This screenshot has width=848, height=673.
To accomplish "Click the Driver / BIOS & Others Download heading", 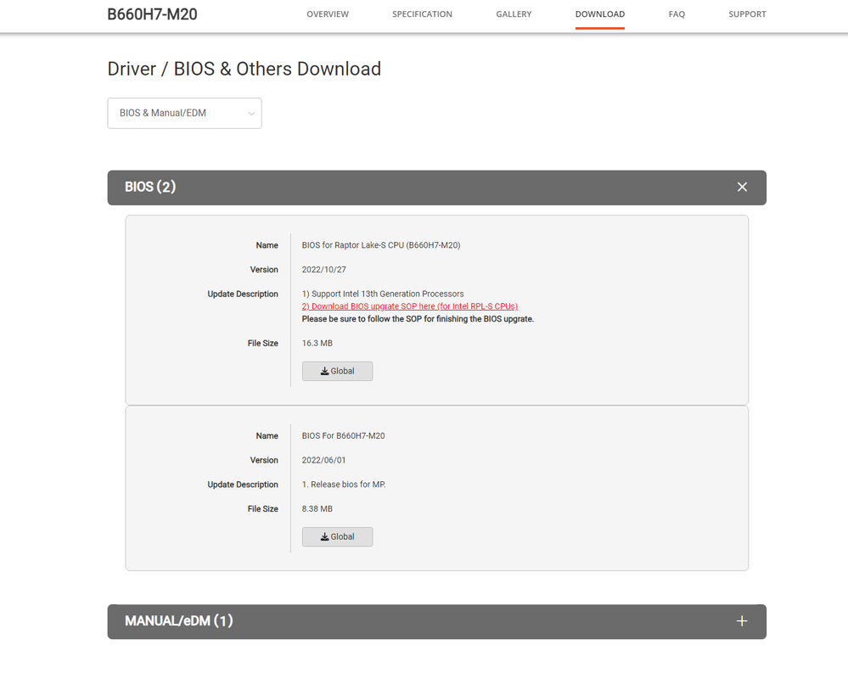I will pos(244,69).
